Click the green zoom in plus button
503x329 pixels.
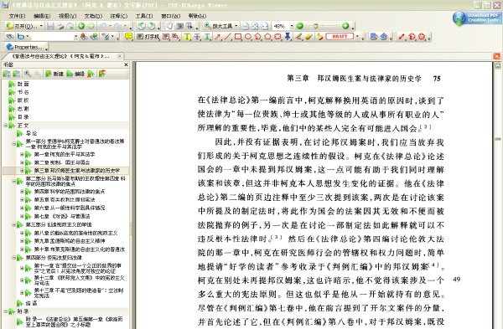point(345,26)
